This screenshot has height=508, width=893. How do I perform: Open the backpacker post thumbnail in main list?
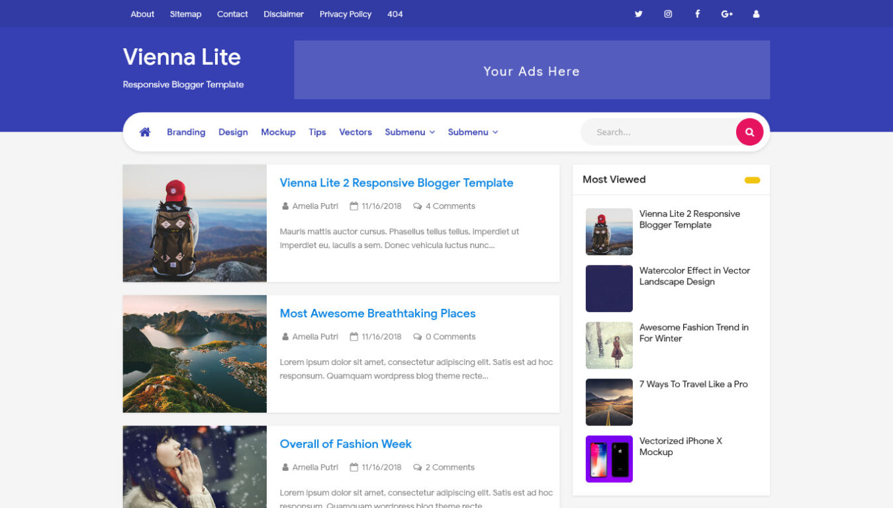[x=195, y=224]
